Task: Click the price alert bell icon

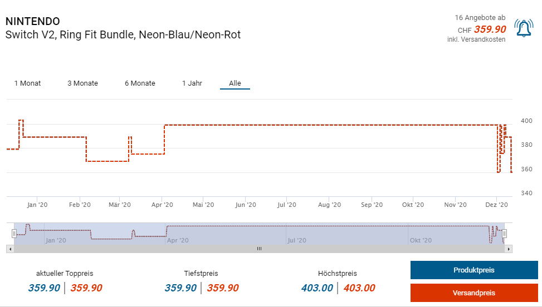Action: pyautogui.click(x=523, y=29)
